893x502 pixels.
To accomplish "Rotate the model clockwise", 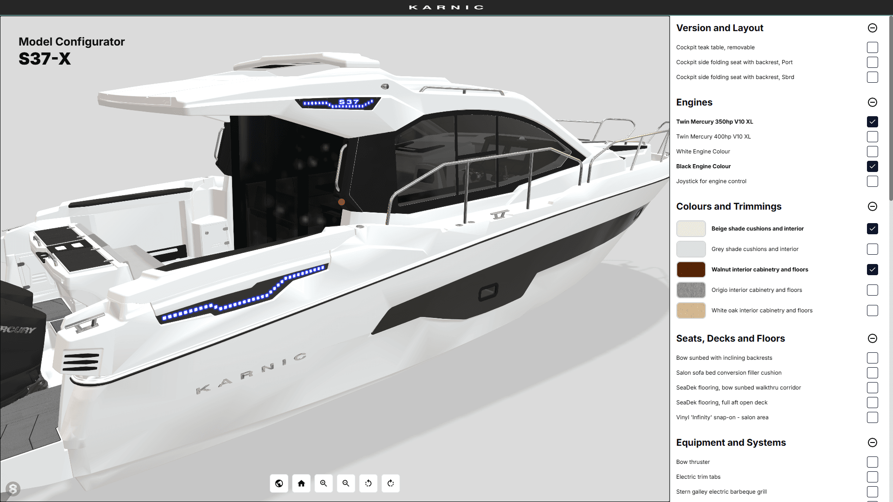I will [391, 483].
